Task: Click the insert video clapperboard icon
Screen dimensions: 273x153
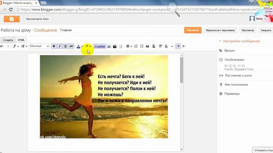Action: pyautogui.click(x=115, y=46)
